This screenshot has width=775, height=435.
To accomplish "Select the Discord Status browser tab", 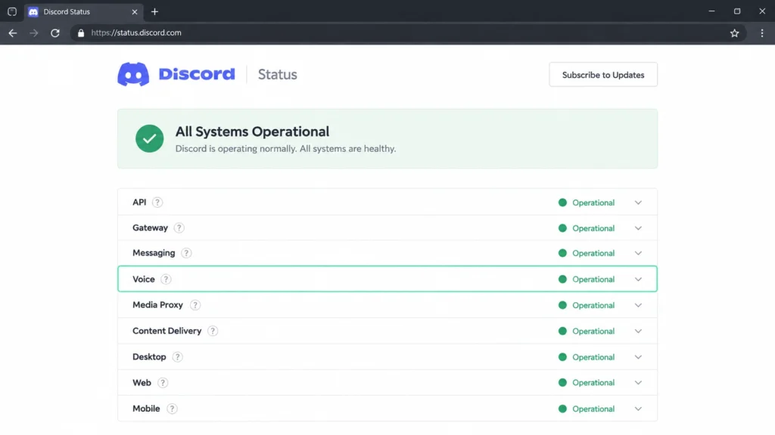I will (83, 12).
